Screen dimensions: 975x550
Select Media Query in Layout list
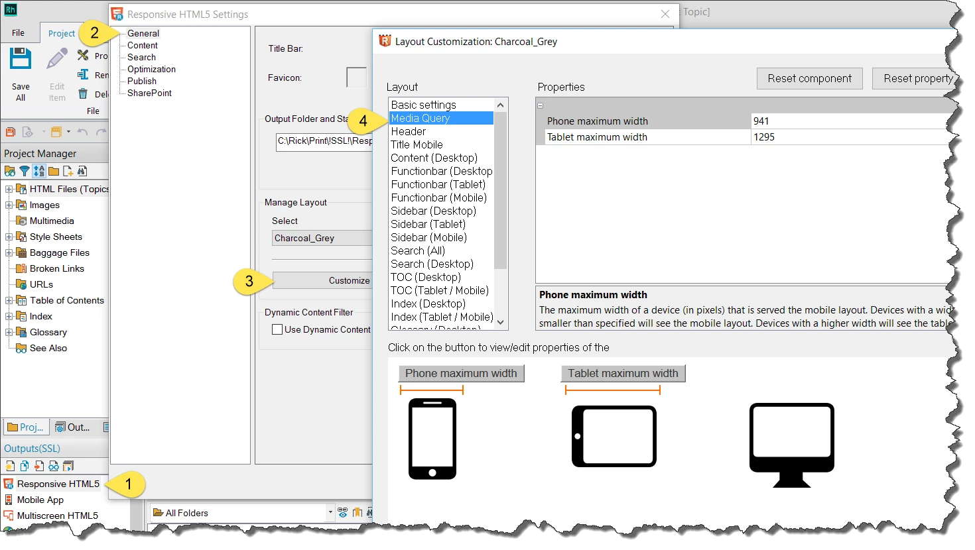(x=441, y=118)
